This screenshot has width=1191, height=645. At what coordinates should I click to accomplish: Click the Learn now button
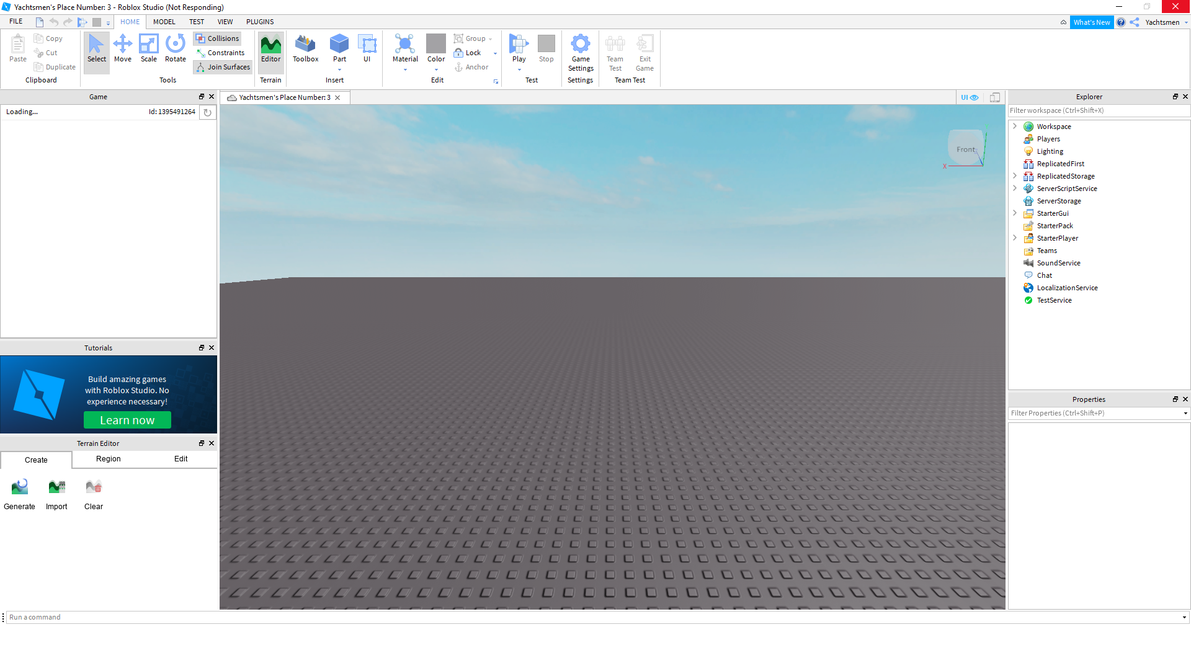click(127, 420)
